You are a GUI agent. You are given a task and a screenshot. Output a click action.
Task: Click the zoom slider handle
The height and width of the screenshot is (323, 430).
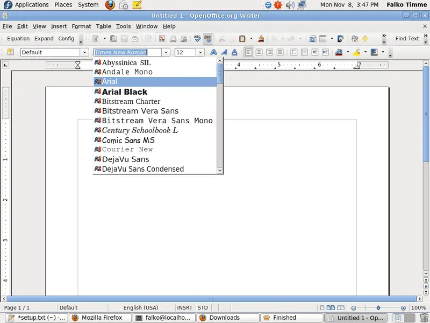click(378, 308)
